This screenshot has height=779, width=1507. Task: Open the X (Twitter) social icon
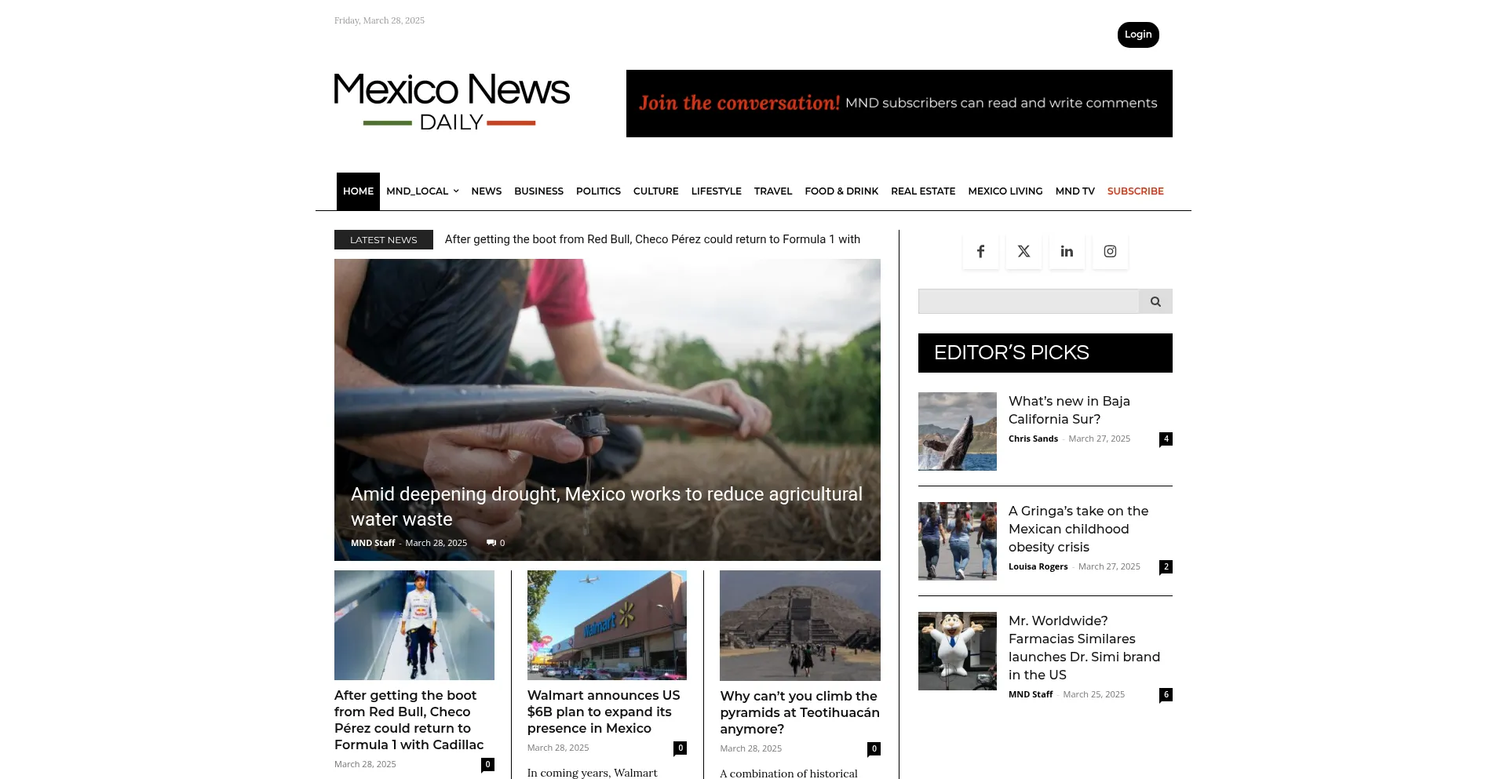tap(1024, 252)
